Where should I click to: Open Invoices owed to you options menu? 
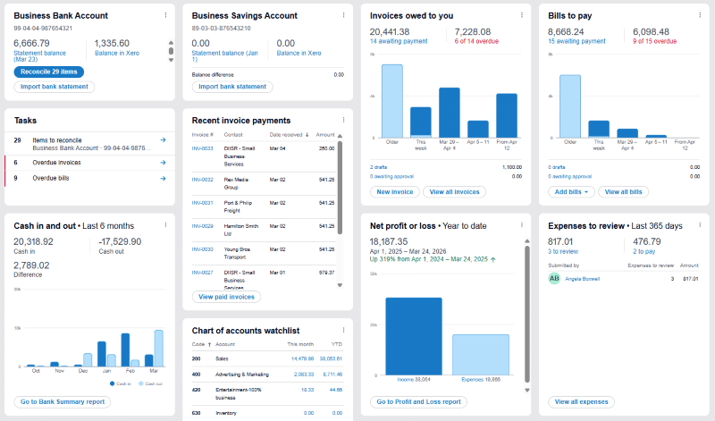point(522,15)
